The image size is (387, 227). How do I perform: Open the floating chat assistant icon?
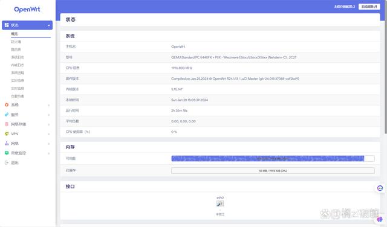tap(380, 188)
